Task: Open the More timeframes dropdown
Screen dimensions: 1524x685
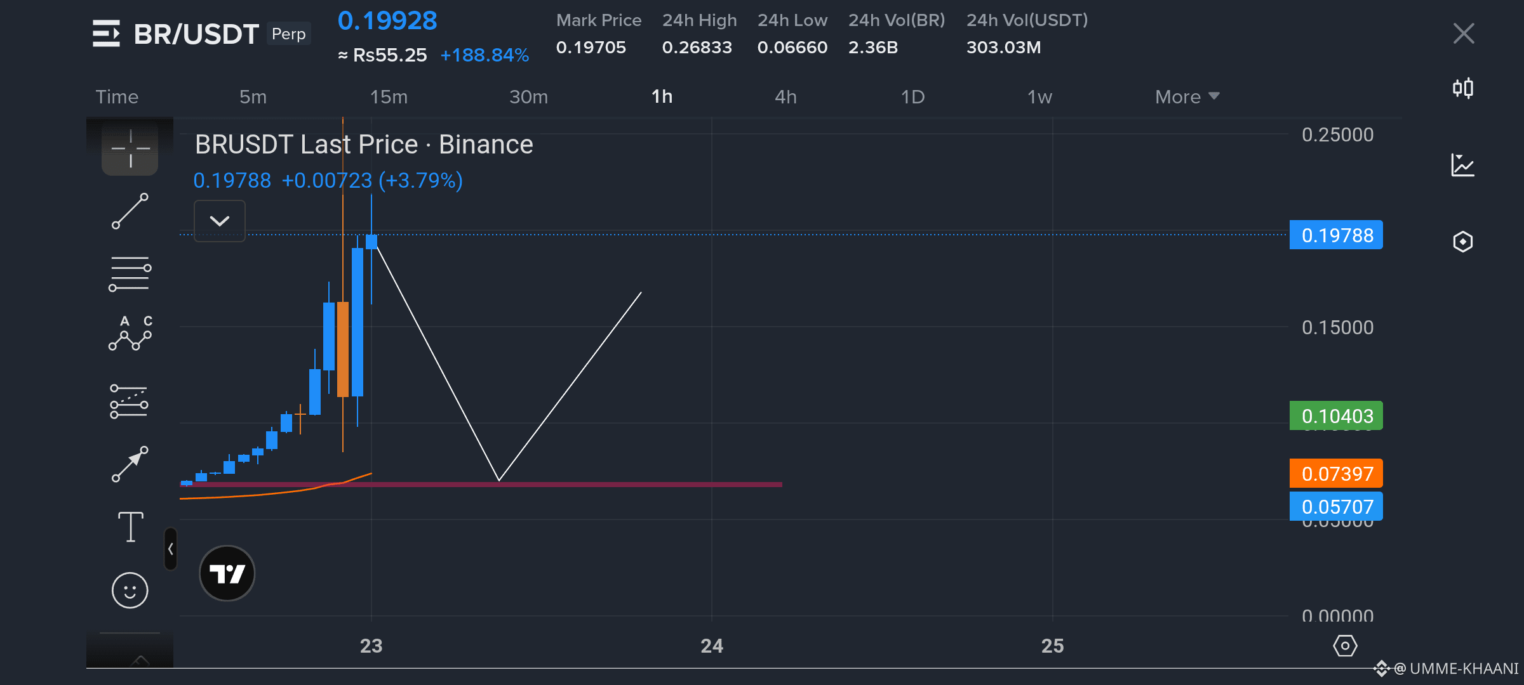Action: 1187,96
